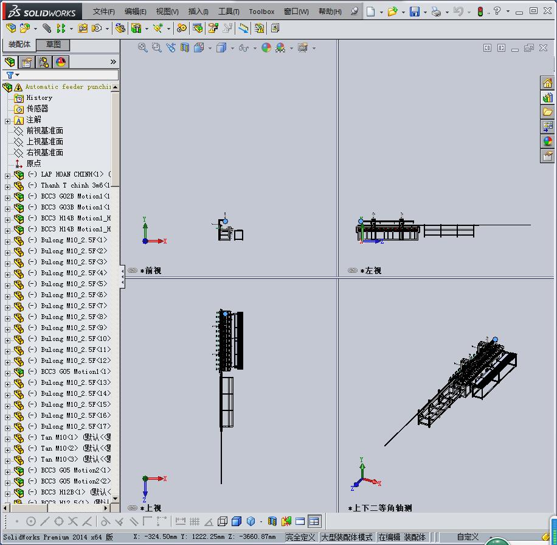Viewport: 557px width, 545px height.
Task: Toggle the link views icon beside *上视
Action: pos(133,508)
